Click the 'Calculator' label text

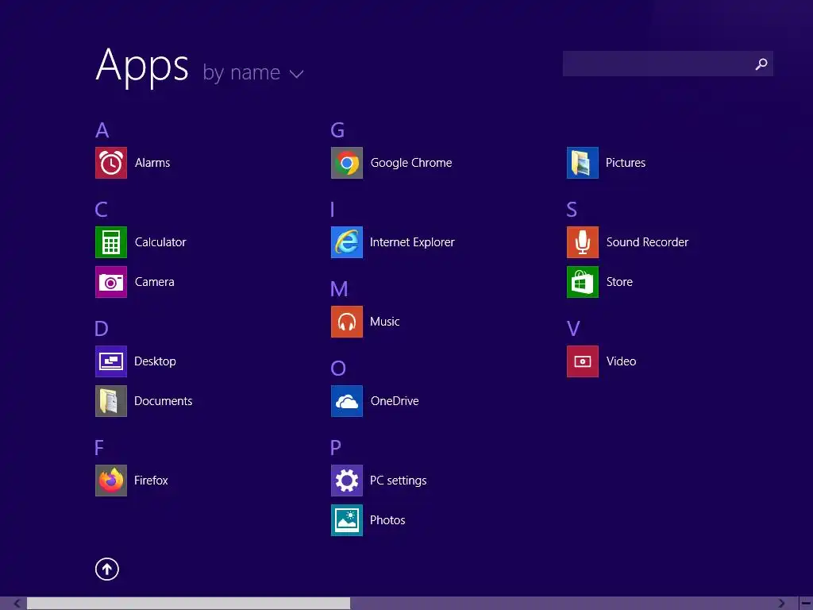click(160, 242)
